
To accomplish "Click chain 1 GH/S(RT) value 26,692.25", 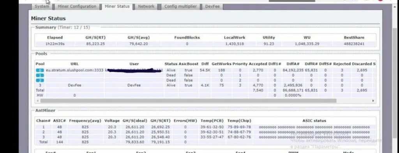I will [160, 127].
